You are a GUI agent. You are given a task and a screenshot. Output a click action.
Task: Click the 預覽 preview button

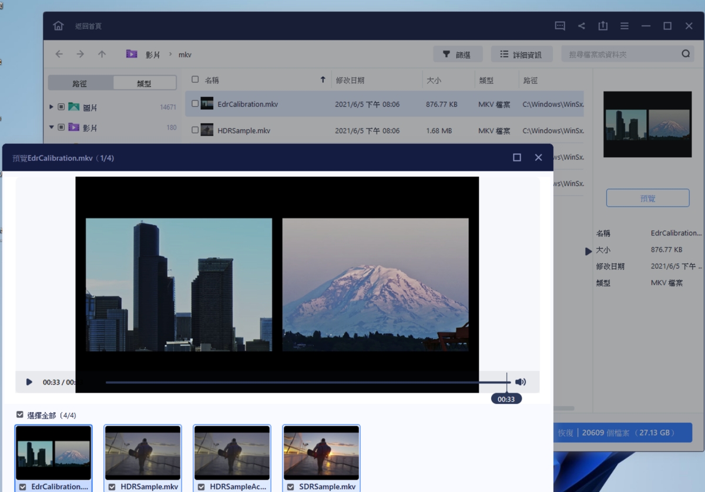[x=647, y=198]
